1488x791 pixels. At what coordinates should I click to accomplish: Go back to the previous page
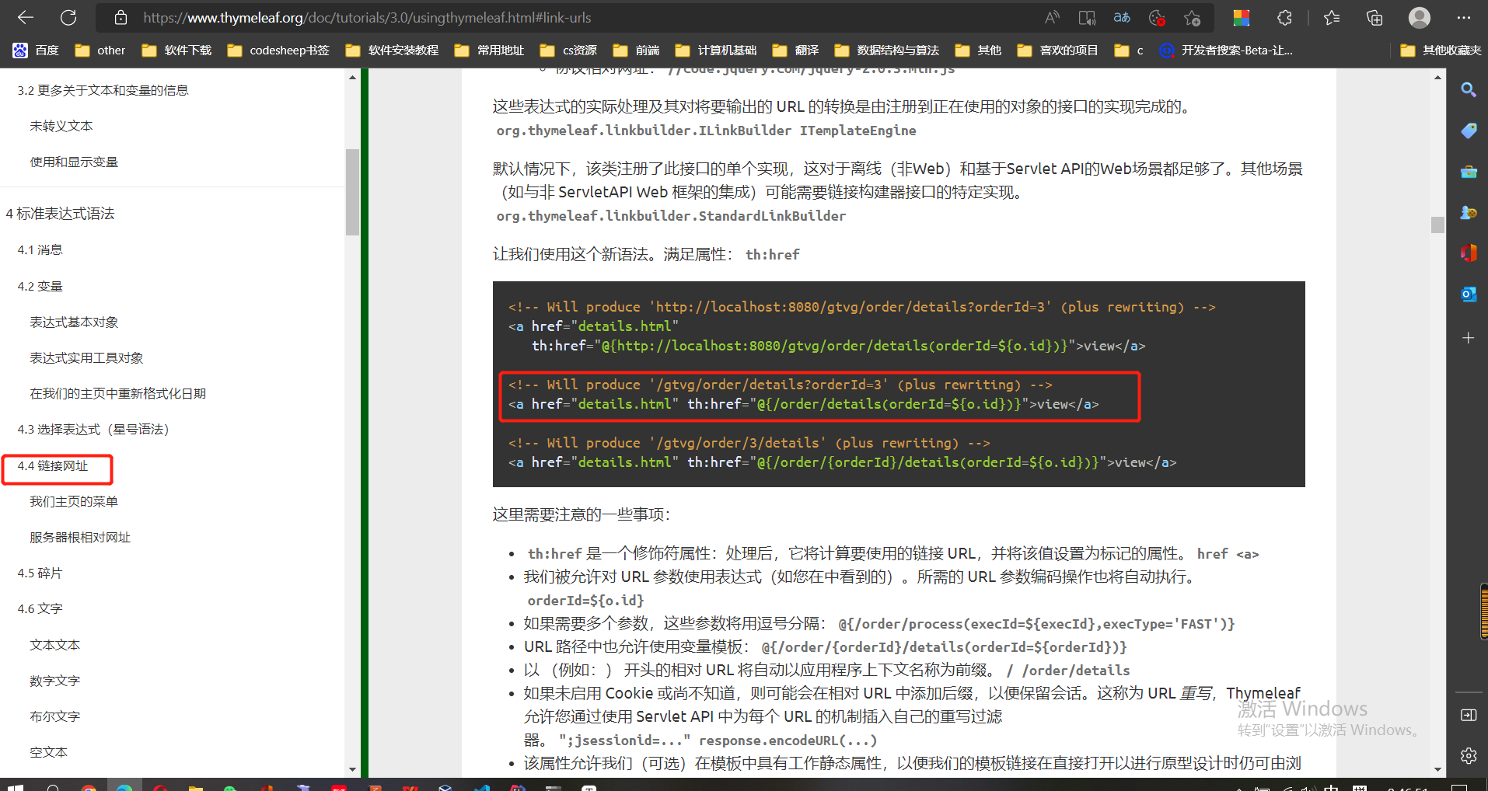(x=26, y=17)
